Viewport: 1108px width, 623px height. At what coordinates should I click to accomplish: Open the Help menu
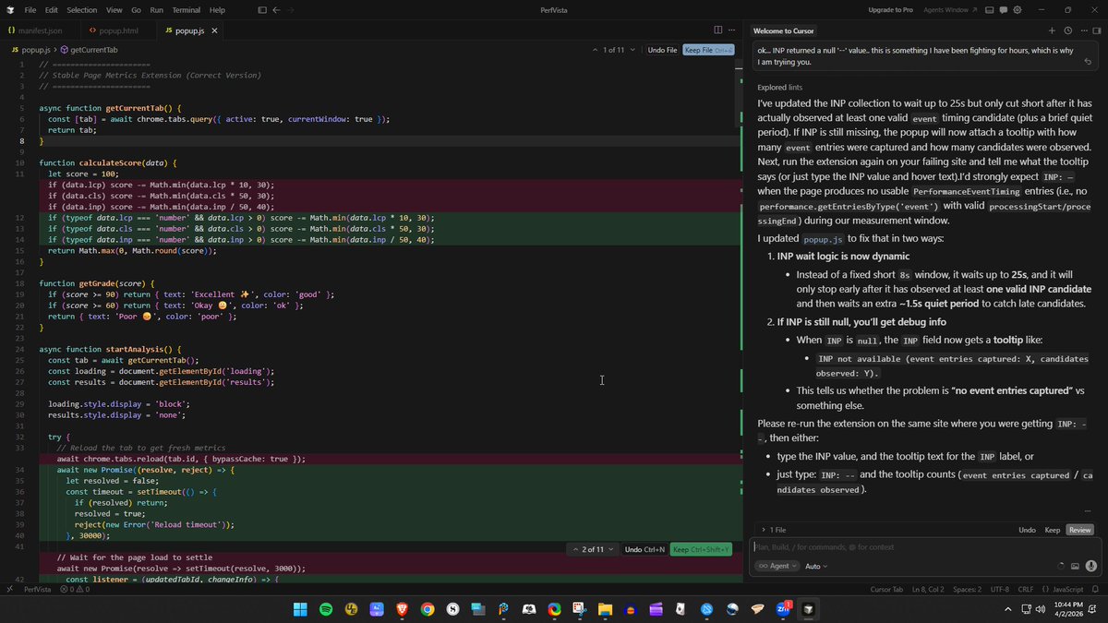(217, 9)
